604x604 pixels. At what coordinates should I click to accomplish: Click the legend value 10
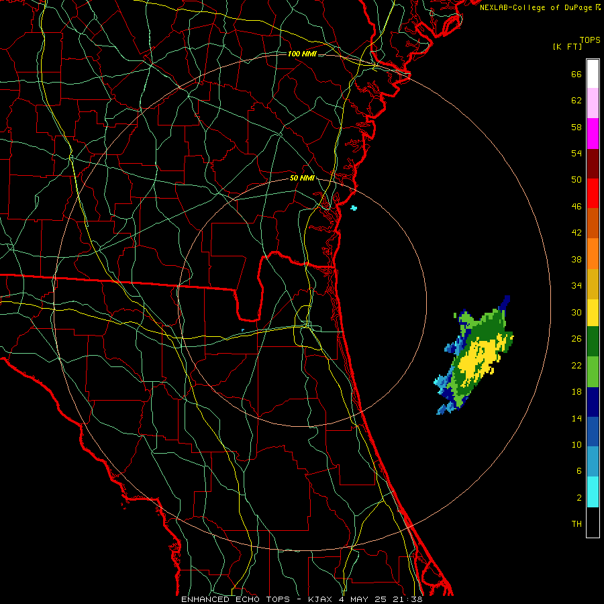coord(576,444)
